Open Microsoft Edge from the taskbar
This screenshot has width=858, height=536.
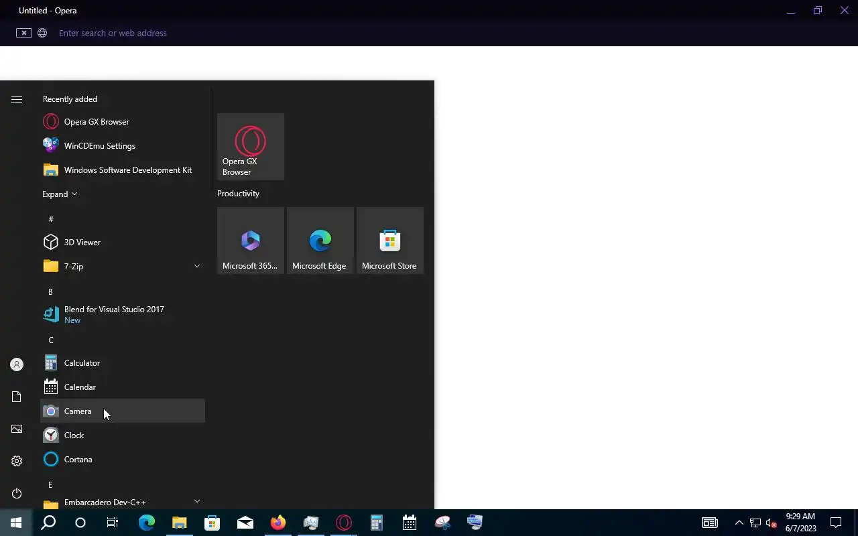coord(147,523)
